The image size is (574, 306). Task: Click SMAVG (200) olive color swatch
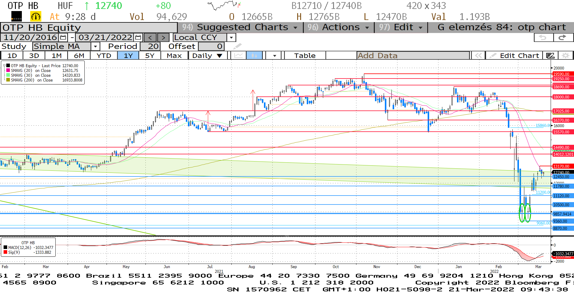pyautogui.click(x=8, y=80)
